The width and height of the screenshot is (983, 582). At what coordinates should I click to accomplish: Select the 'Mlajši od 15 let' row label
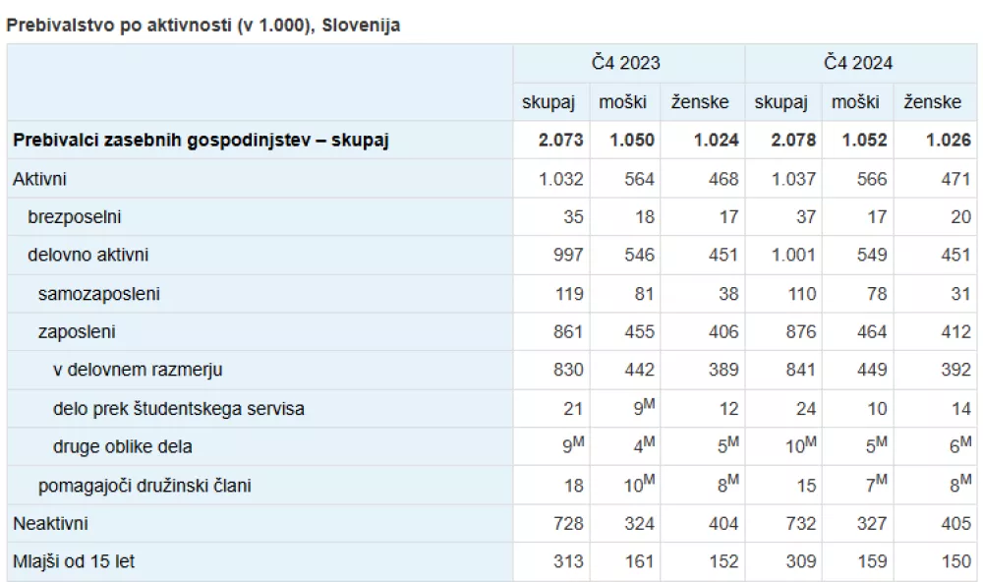click(74, 561)
